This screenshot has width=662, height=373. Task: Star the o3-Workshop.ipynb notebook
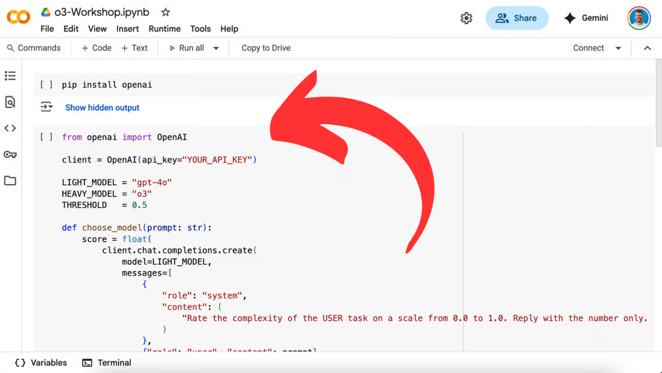pyautogui.click(x=165, y=12)
